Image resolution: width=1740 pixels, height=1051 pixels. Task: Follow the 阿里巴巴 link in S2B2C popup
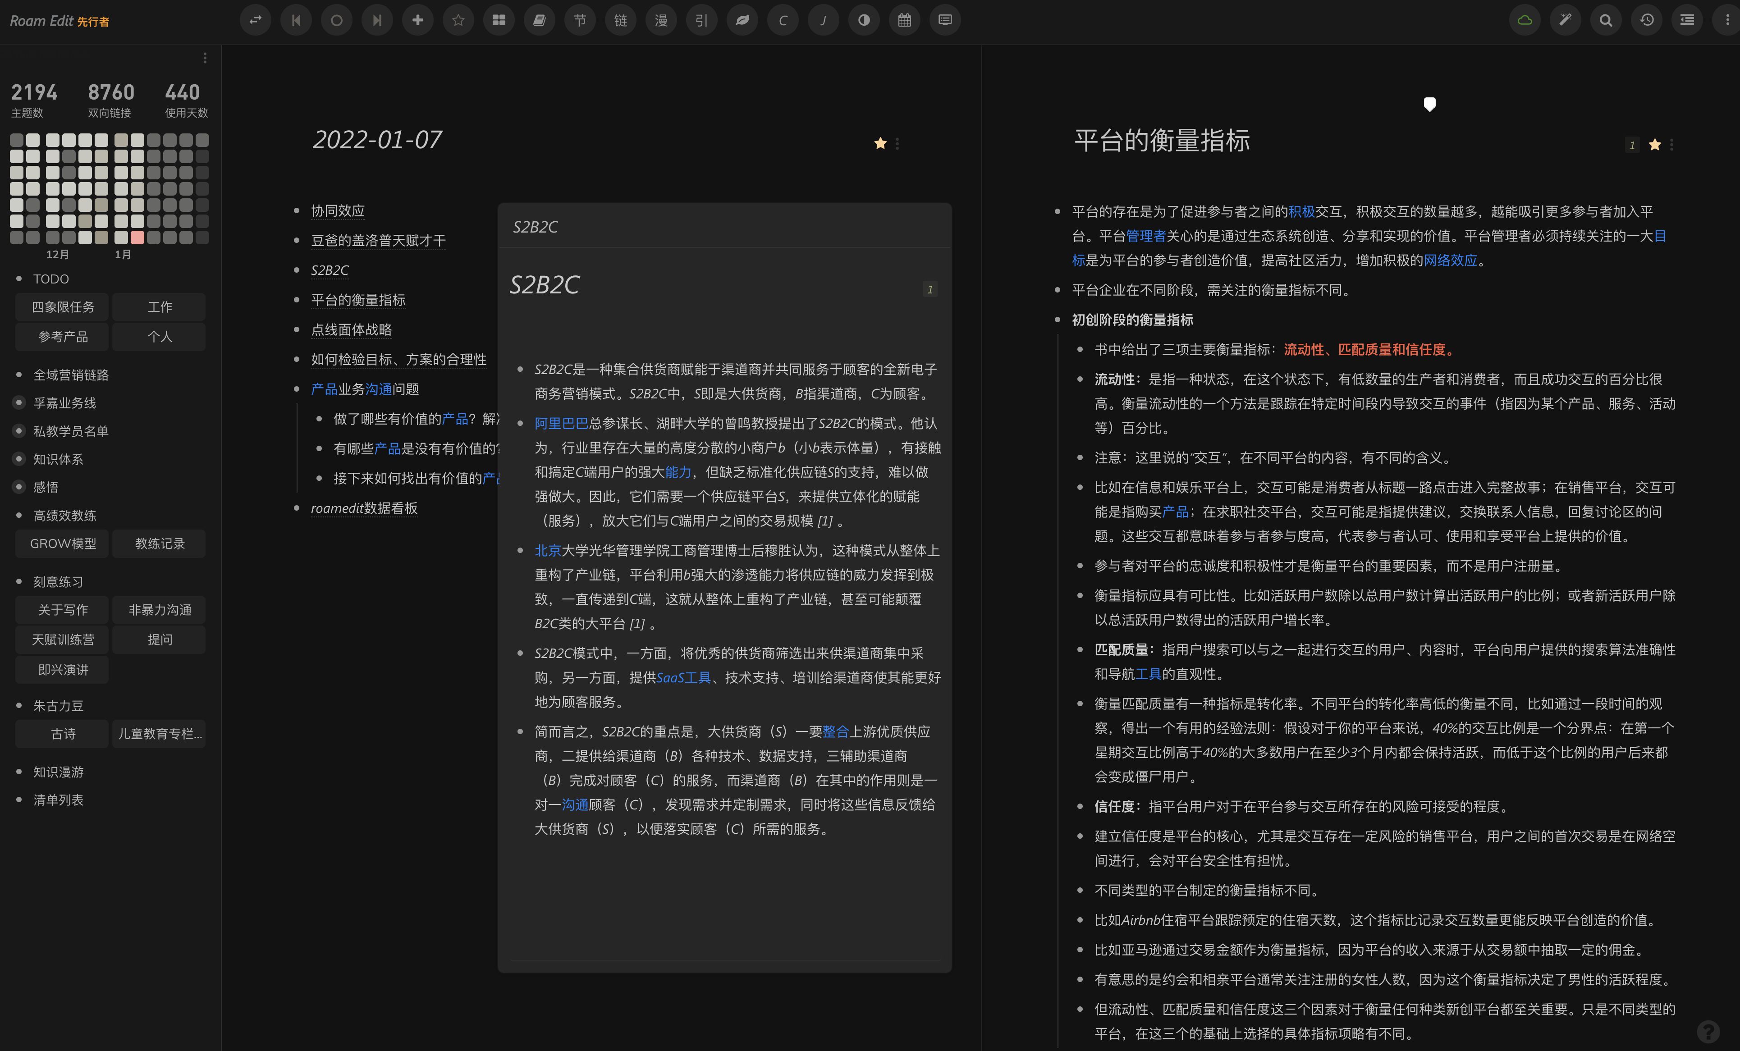pos(561,423)
